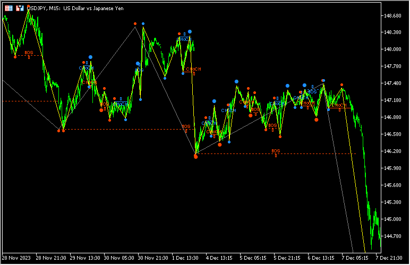Click the large blue dot above the 1 Dec peak
Screen dimensions: 410x265
[190, 32]
